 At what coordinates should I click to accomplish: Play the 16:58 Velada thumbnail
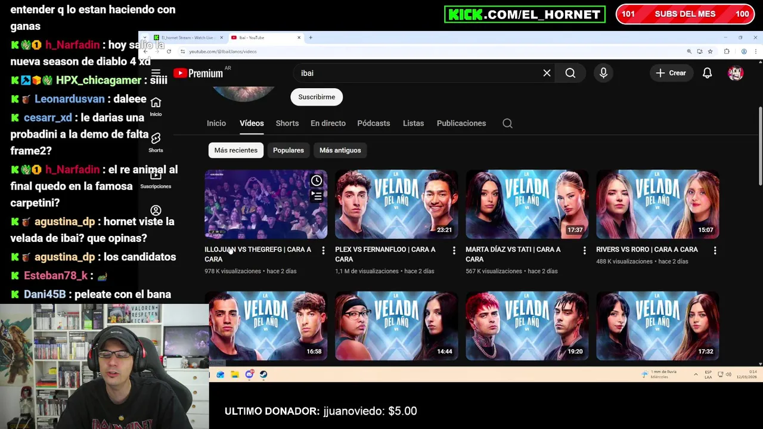[268, 326]
